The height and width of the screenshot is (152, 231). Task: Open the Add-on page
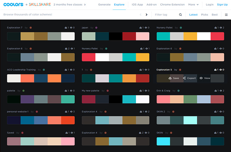[x=151, y=5]
